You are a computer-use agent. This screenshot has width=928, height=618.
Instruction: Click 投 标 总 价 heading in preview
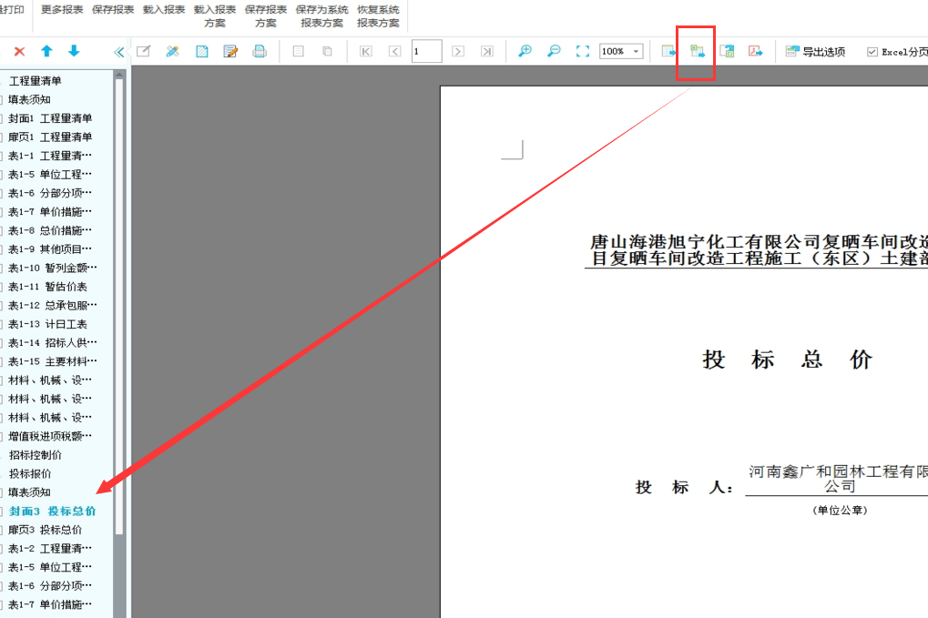pyautogui.click(x=787, y=360)
